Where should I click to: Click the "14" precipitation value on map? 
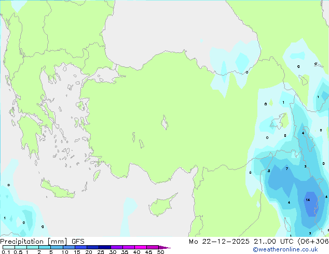(308, 200)
